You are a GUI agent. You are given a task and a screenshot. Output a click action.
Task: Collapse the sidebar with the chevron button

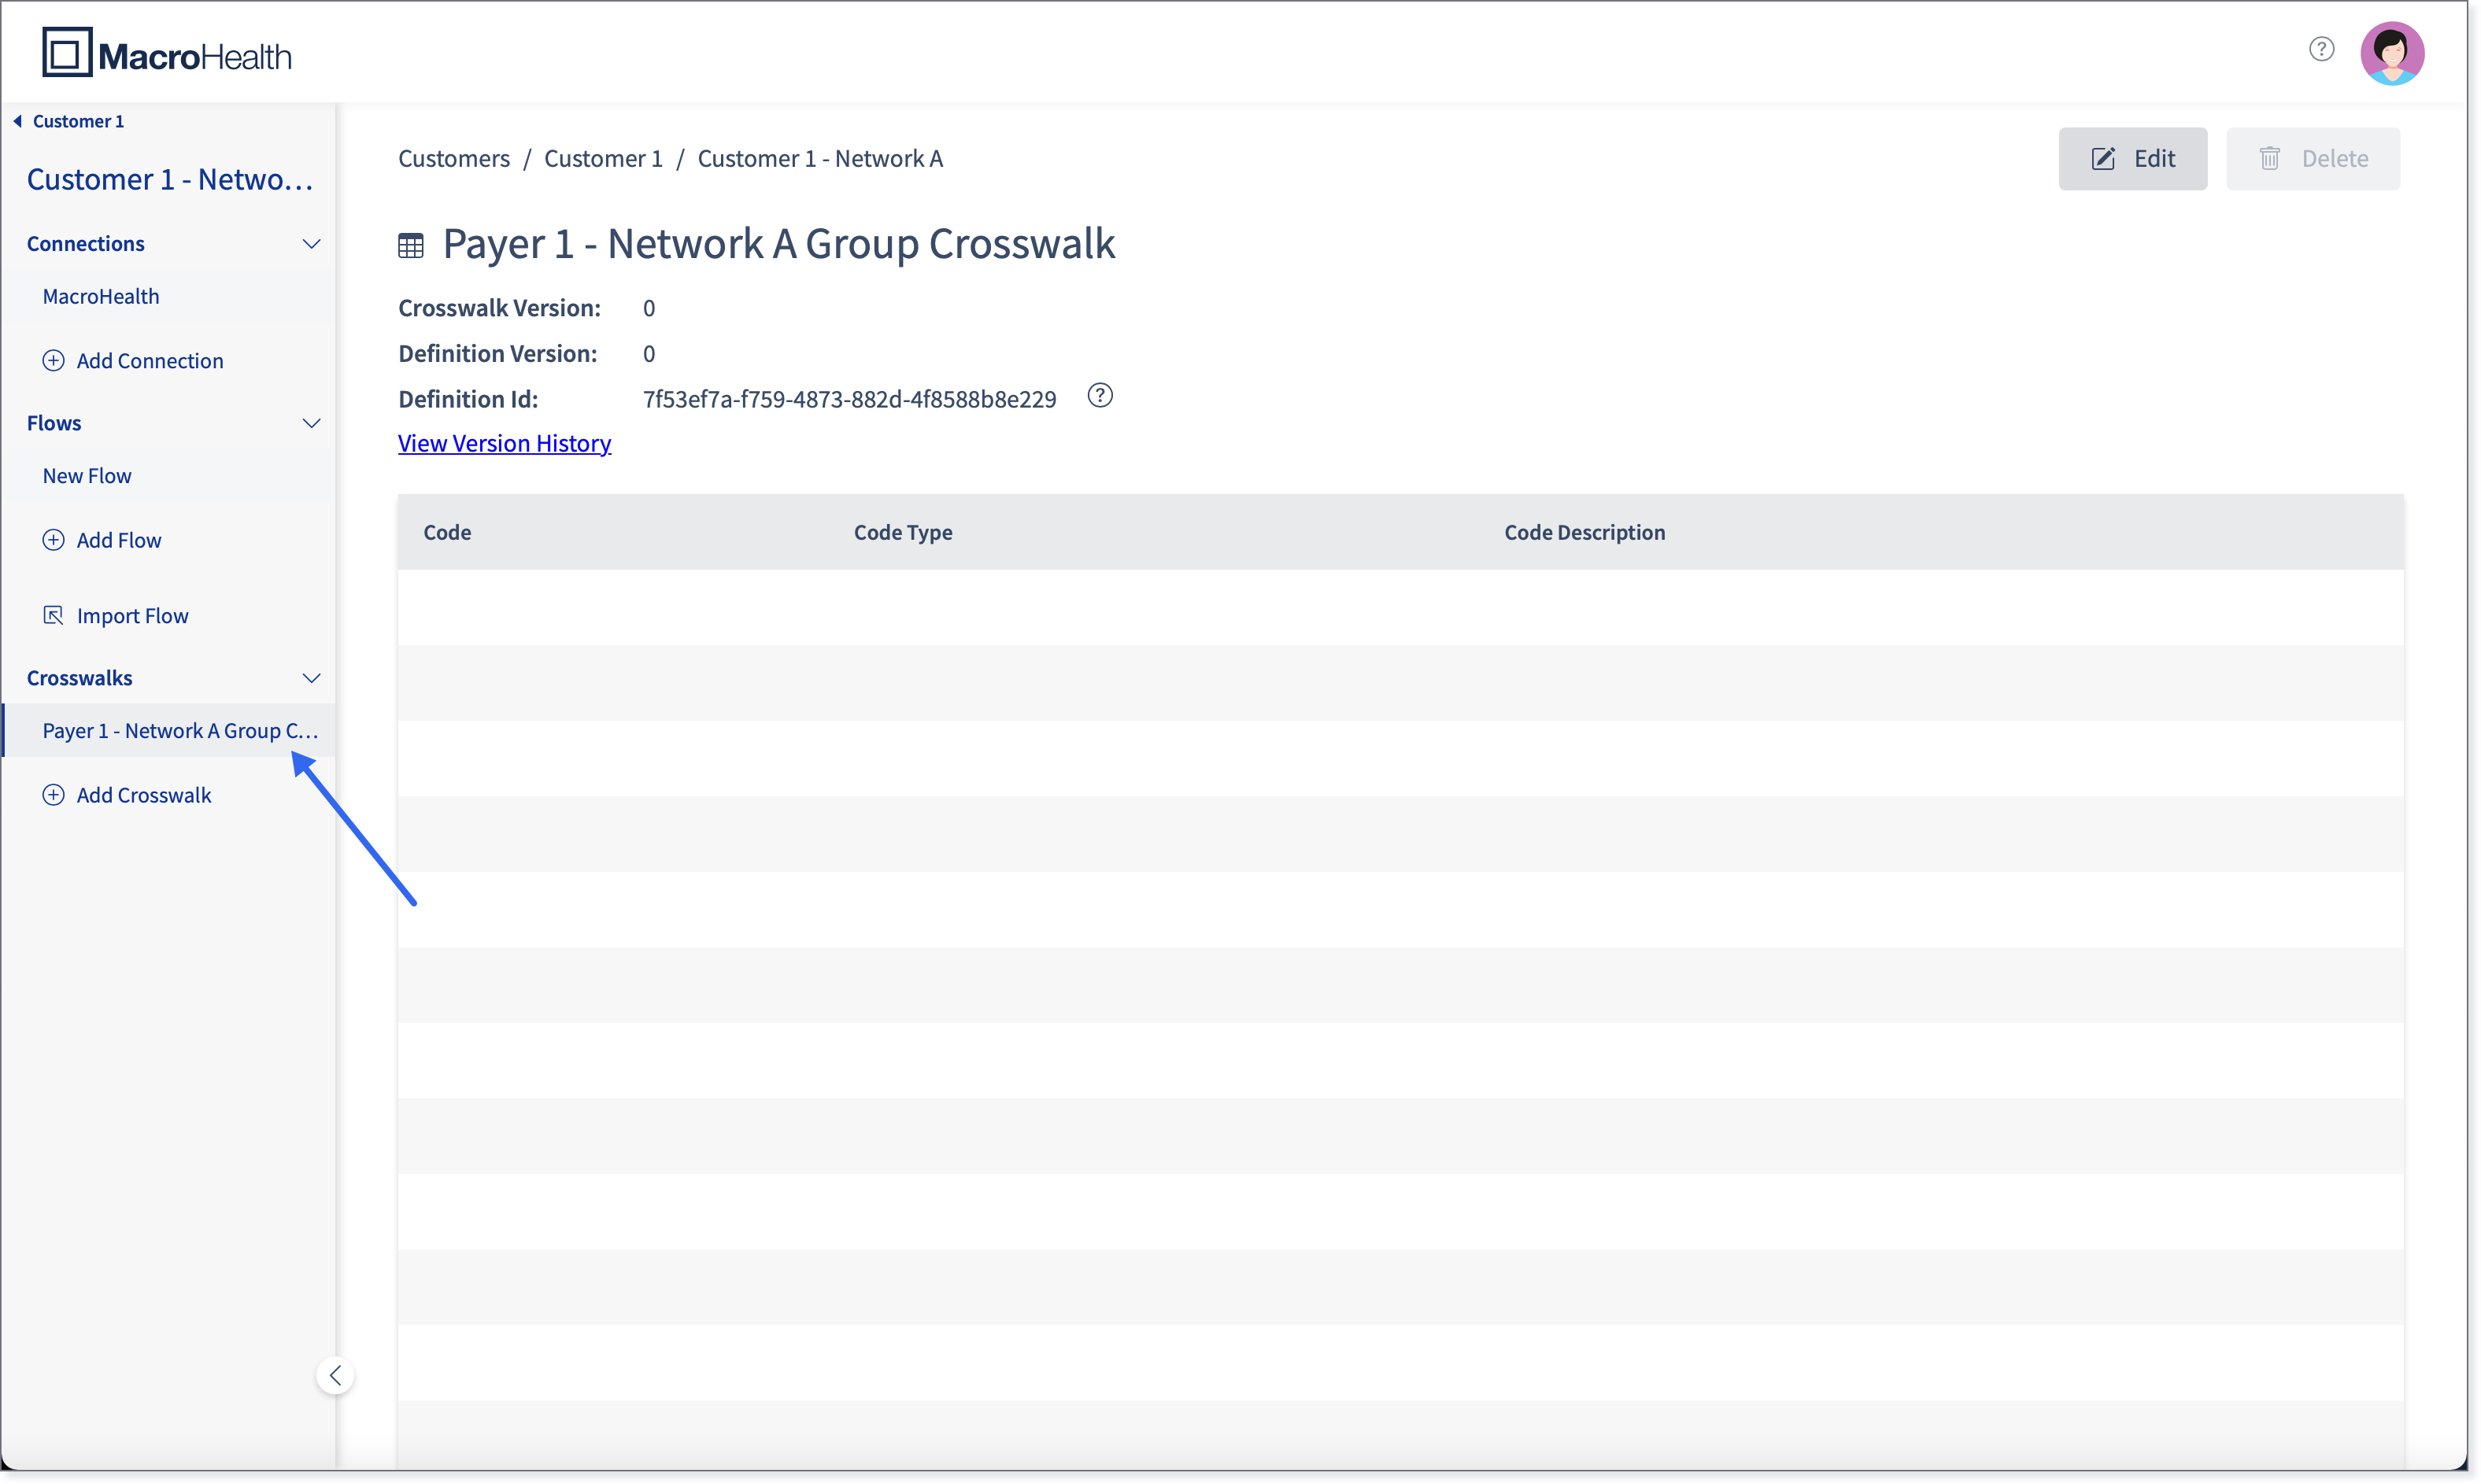point(335,1376)
